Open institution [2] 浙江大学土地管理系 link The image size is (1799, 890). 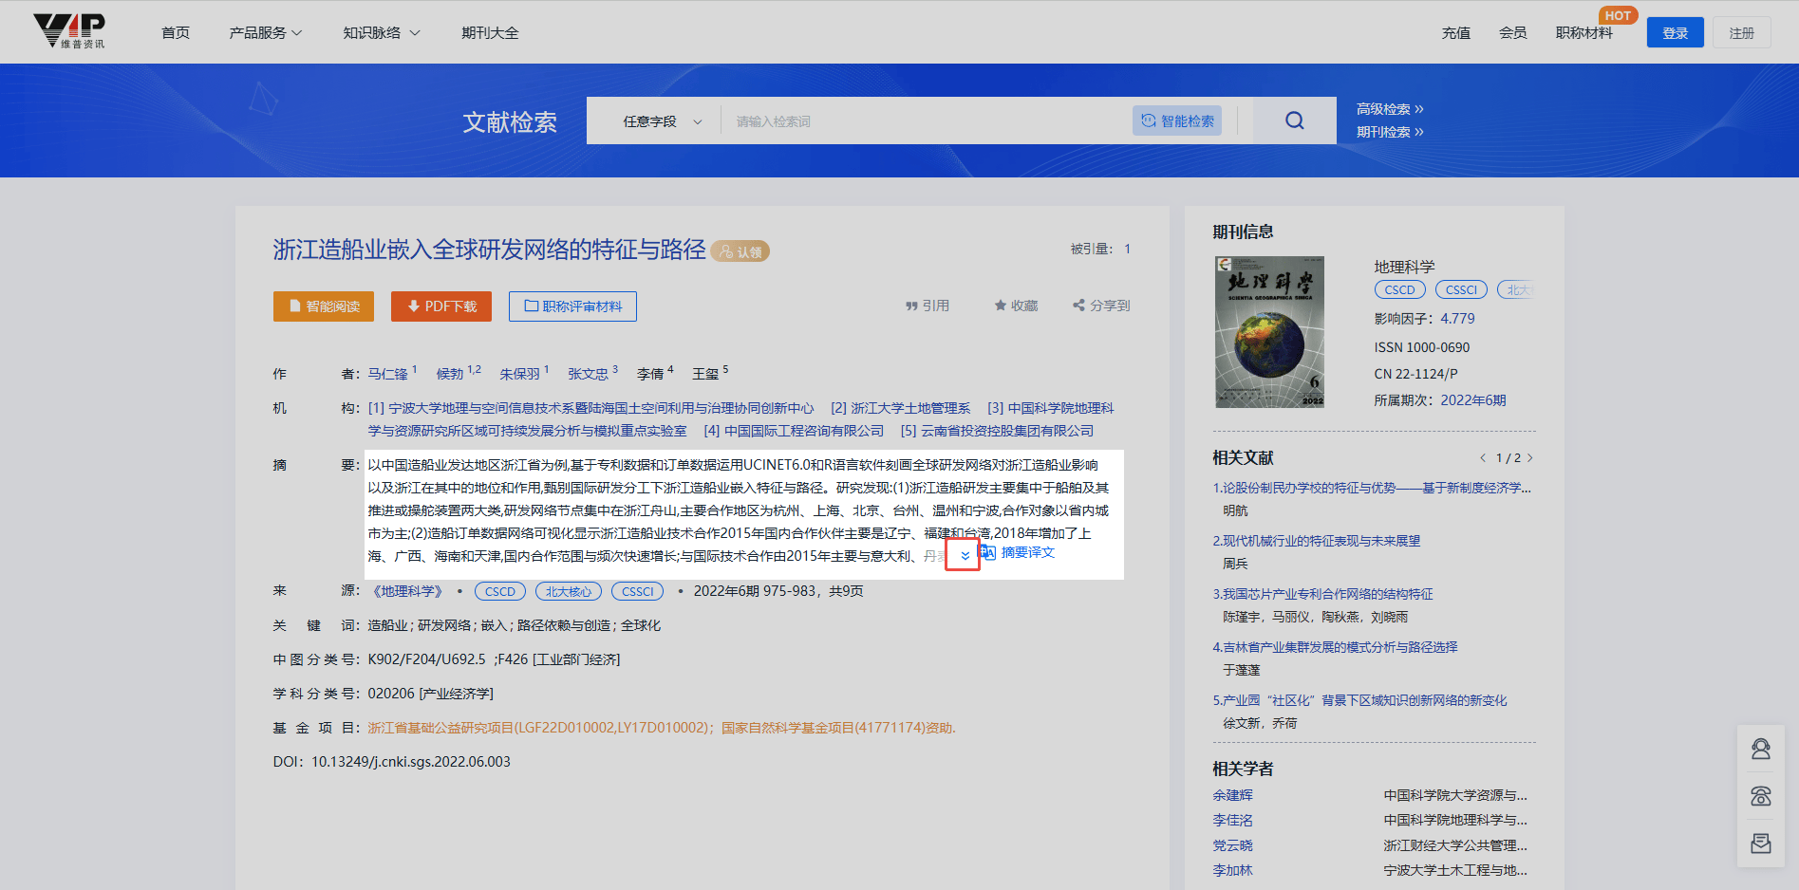[x=901, y=408]
